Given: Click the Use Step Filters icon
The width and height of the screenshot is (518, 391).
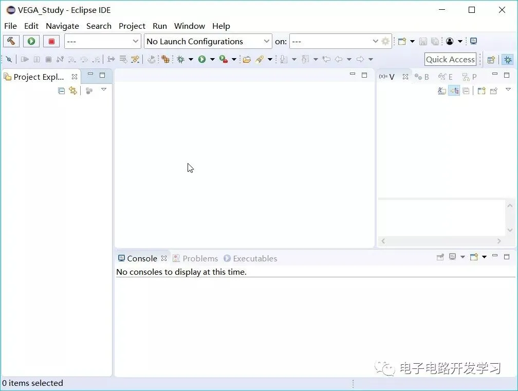Looking at the screenshot, I should 135,59.
